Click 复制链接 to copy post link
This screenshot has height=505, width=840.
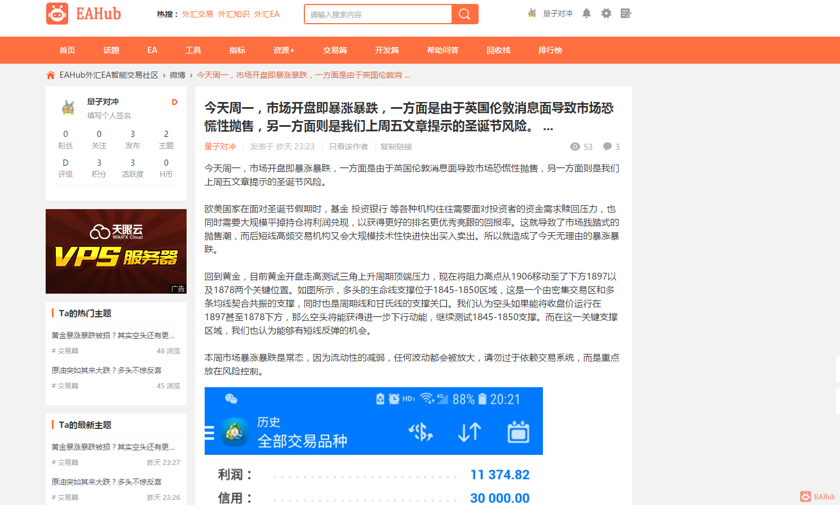click(396, 147)
